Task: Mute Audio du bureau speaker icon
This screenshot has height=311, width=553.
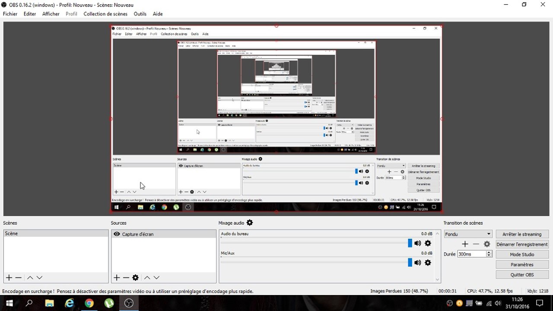Action: (417, 243)
